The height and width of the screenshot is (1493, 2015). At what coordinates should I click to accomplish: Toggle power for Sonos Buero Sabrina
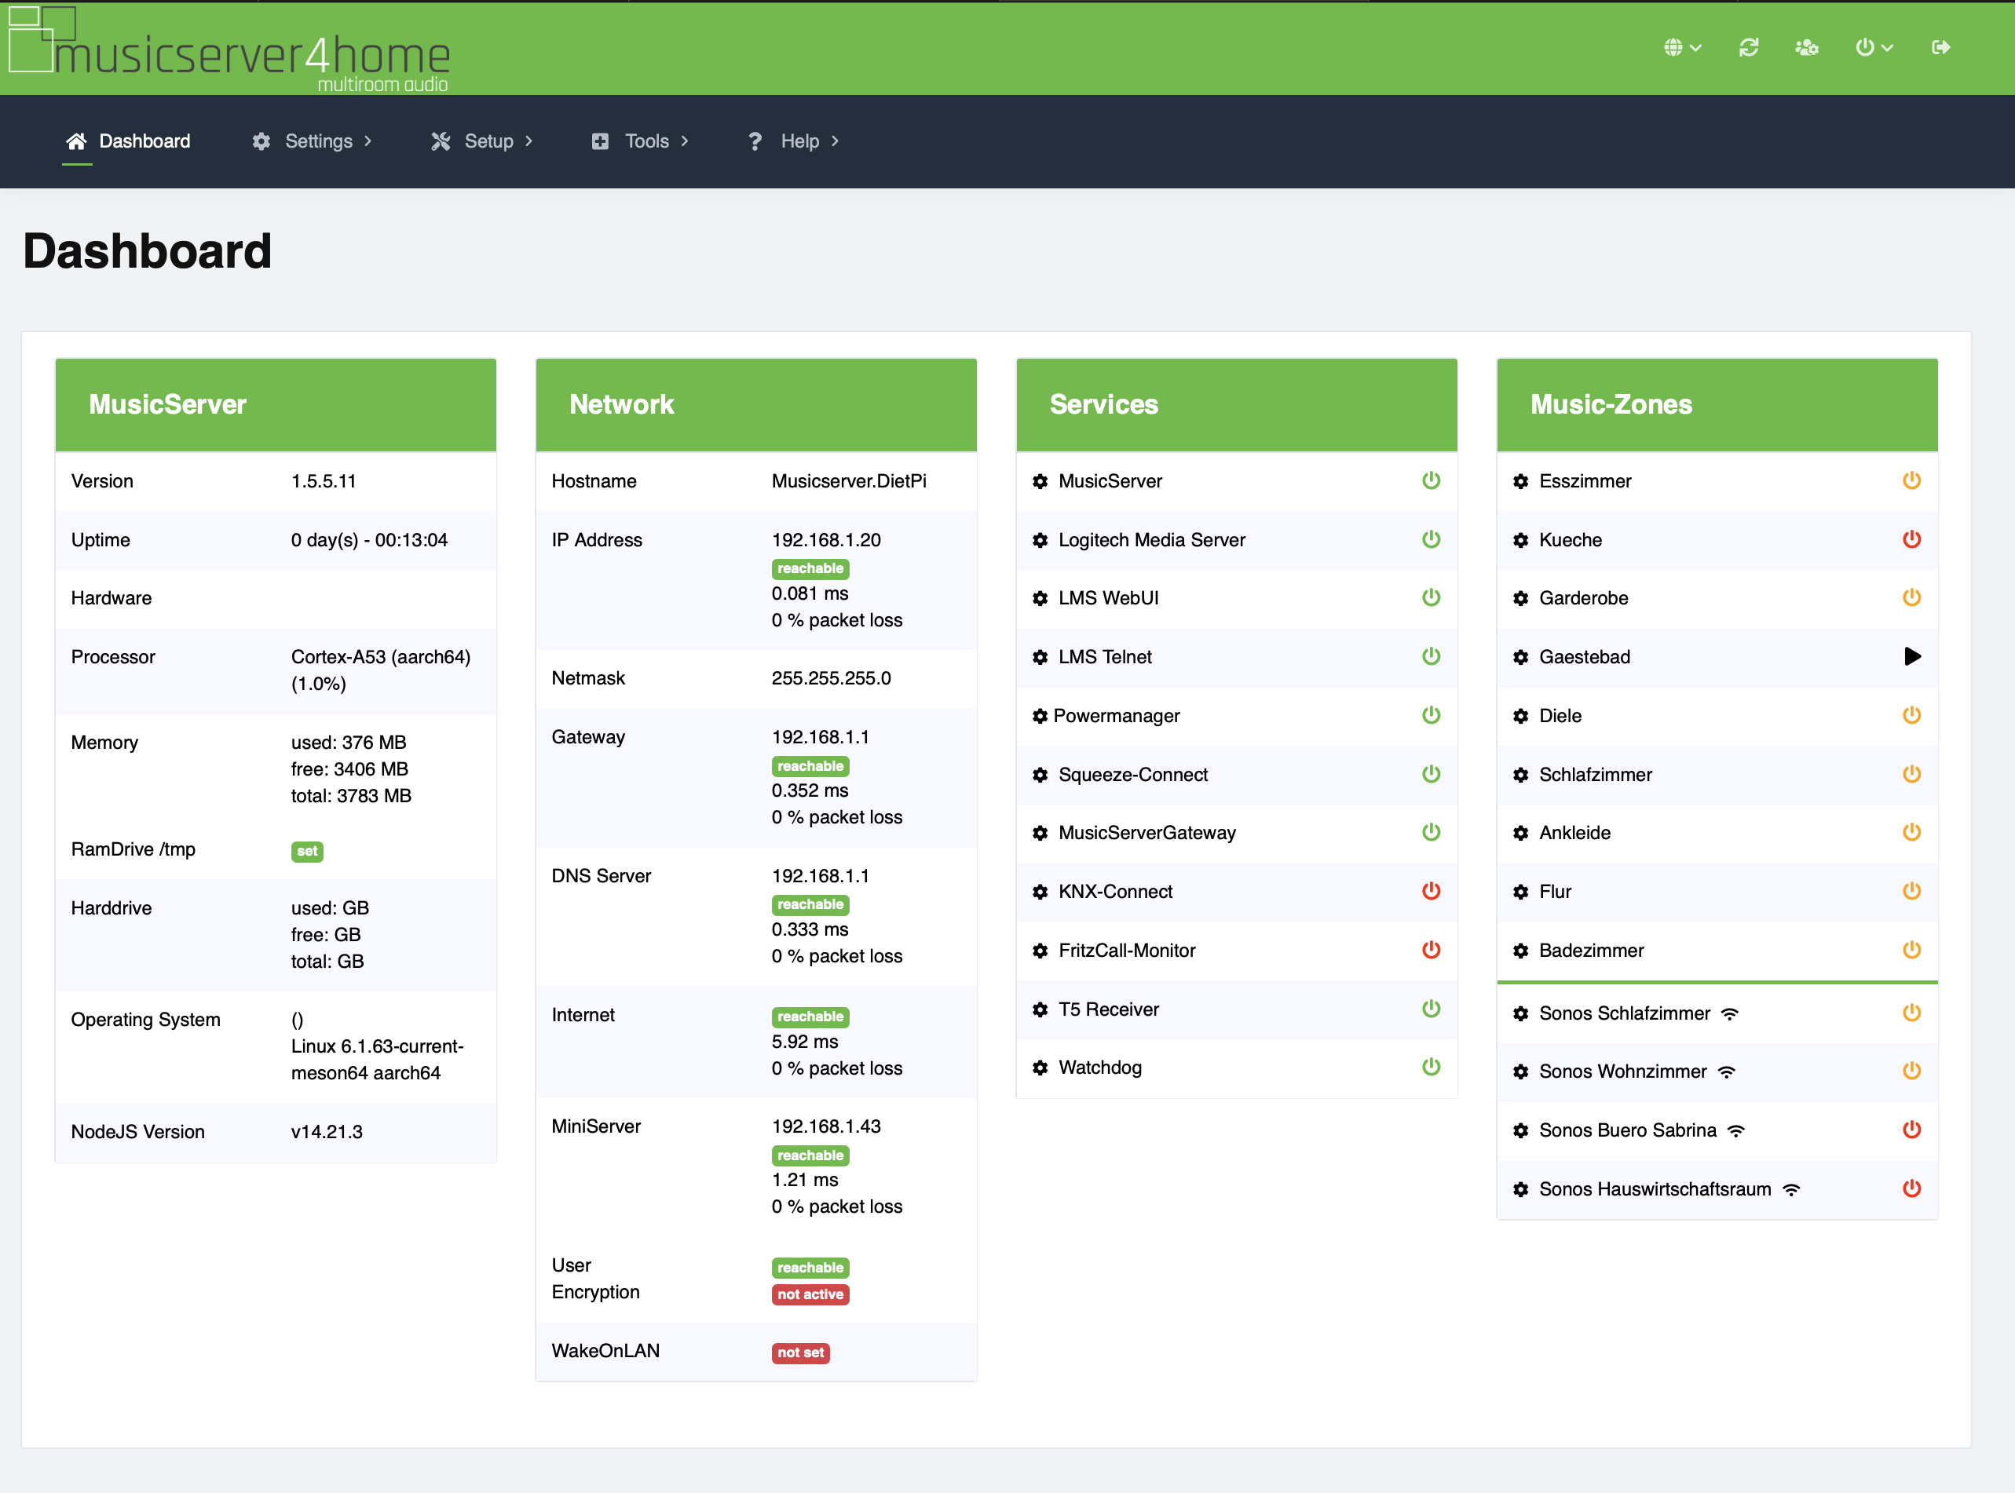[x=1911, y=1130]
